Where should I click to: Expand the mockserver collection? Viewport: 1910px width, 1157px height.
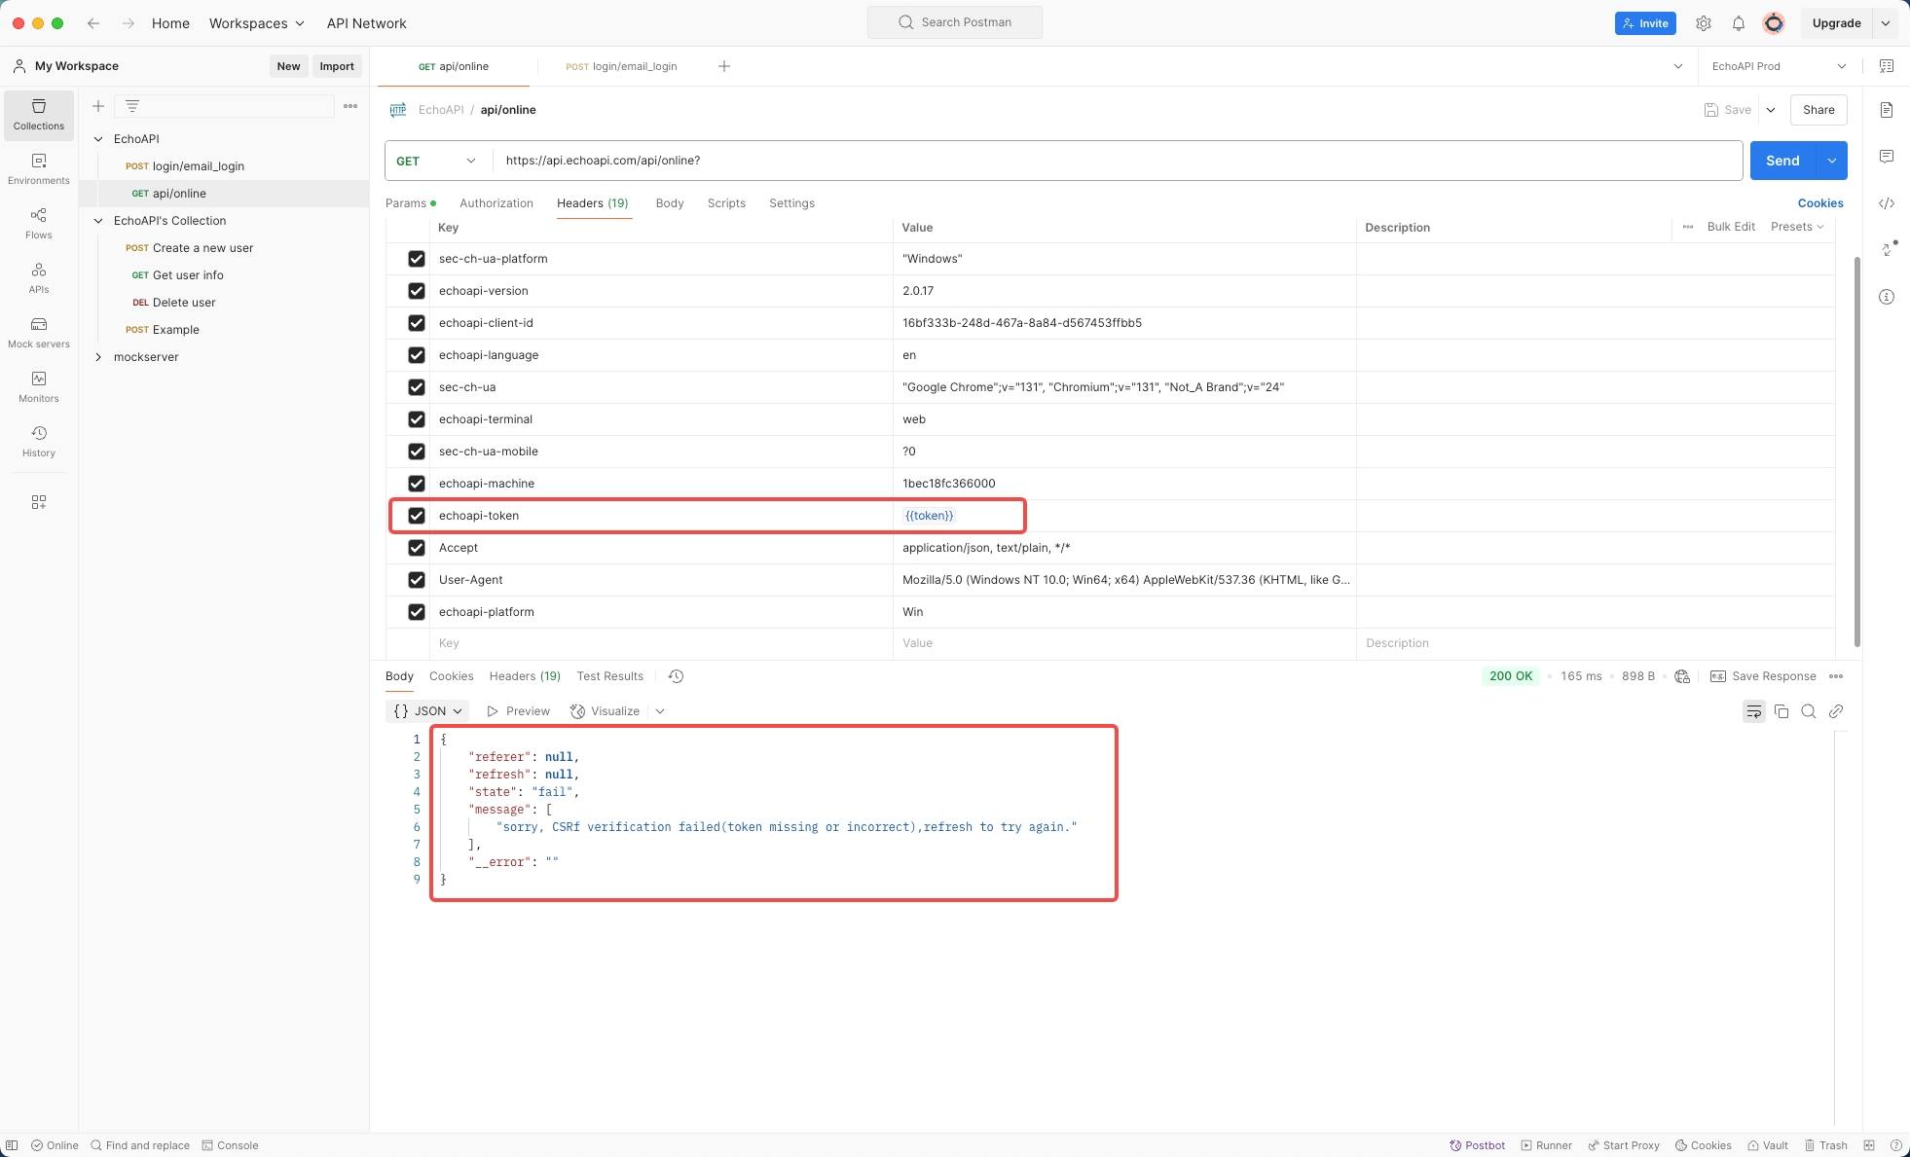[x=98, y=357]
